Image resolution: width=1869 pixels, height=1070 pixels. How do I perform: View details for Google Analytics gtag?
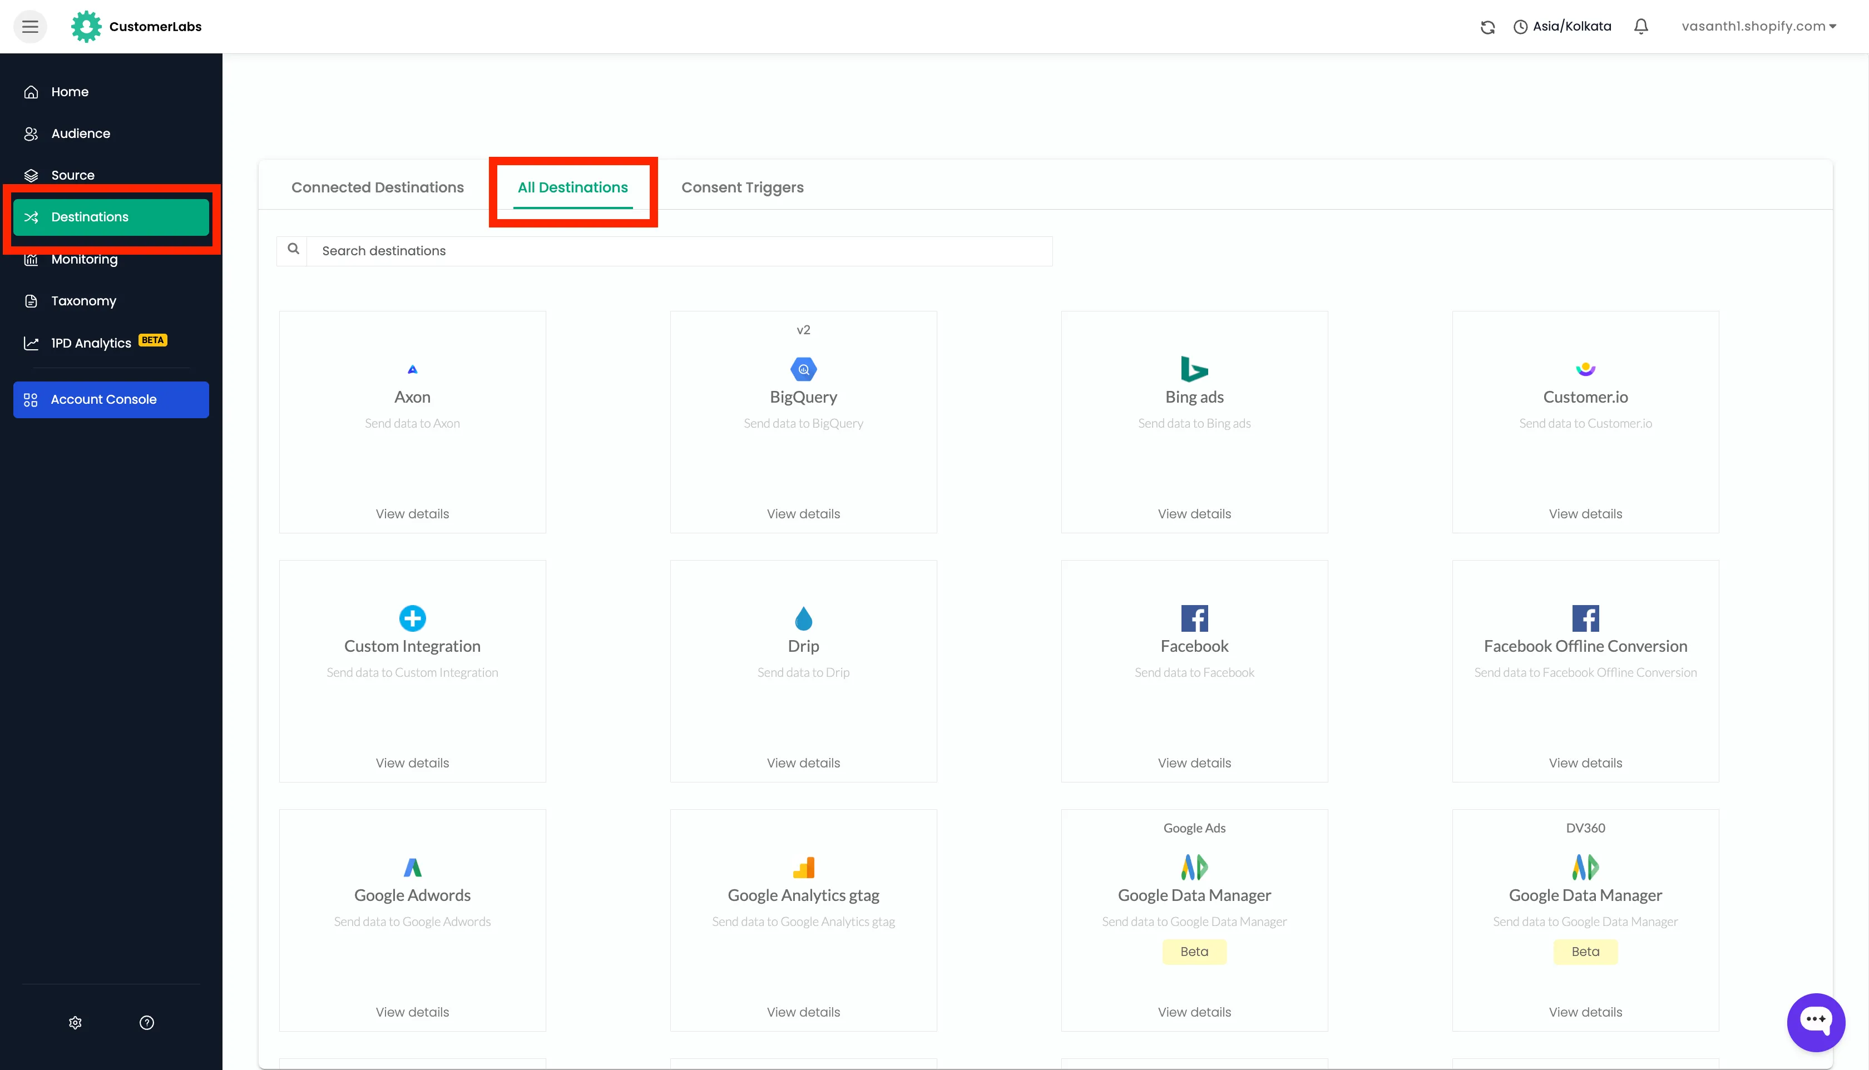803,1012
